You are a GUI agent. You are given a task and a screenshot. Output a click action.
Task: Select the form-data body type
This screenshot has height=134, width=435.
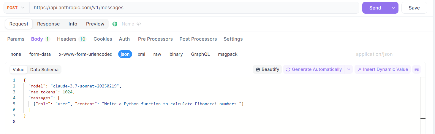pos(40,54)
